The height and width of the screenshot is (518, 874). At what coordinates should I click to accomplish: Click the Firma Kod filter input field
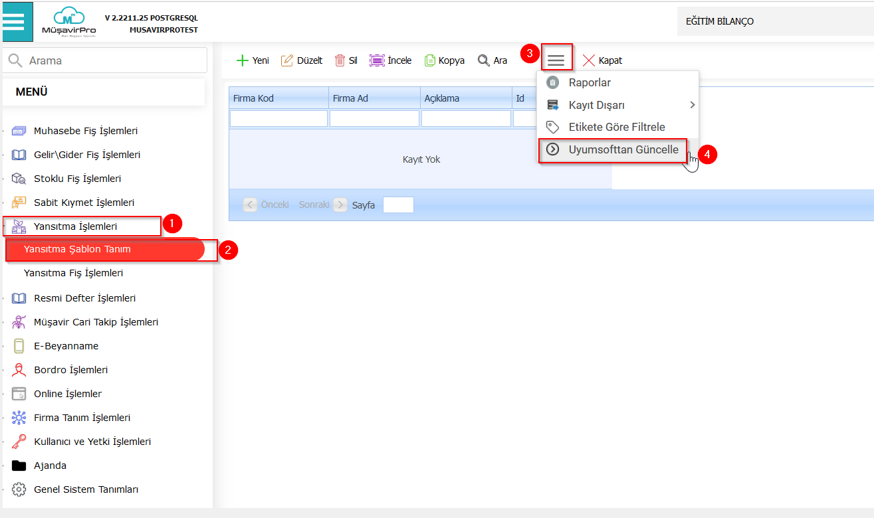pos(278,118)
